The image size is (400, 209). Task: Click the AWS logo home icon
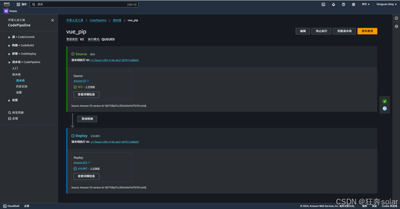[x=6, y=4]
